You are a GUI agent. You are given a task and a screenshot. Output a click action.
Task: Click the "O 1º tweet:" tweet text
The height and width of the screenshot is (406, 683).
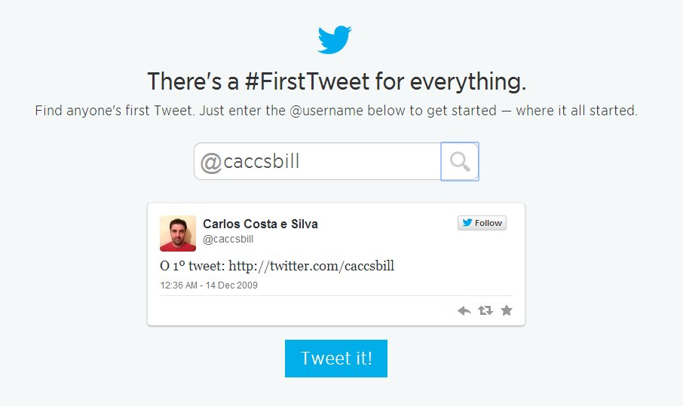(192, 266)
